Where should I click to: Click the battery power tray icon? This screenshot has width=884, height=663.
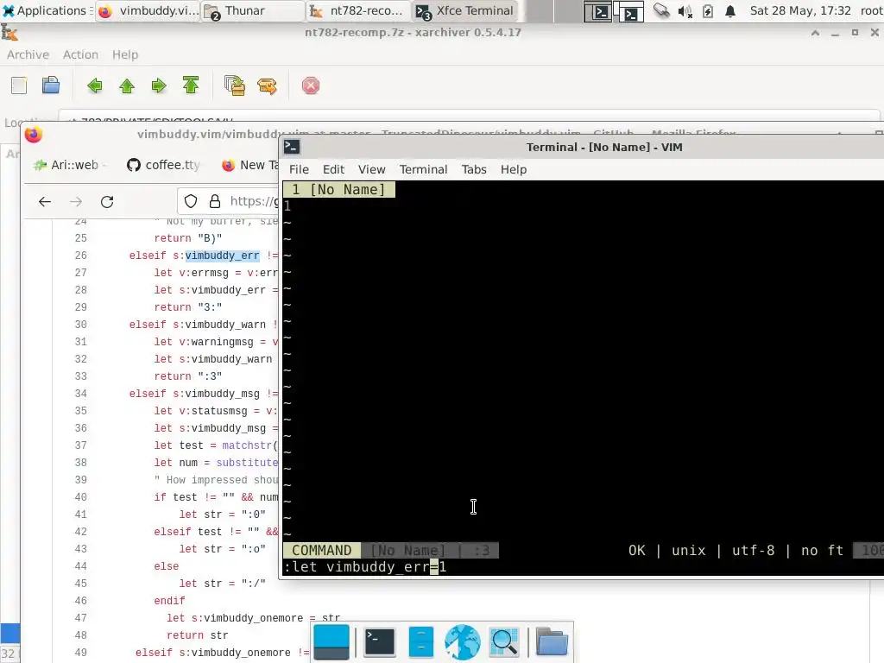708,10
